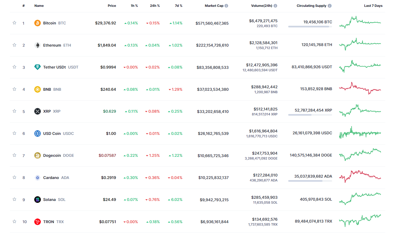Toggle the TRON row star
Image resolution: width=394 pixels, height=233 pixels.
(15, 221)
